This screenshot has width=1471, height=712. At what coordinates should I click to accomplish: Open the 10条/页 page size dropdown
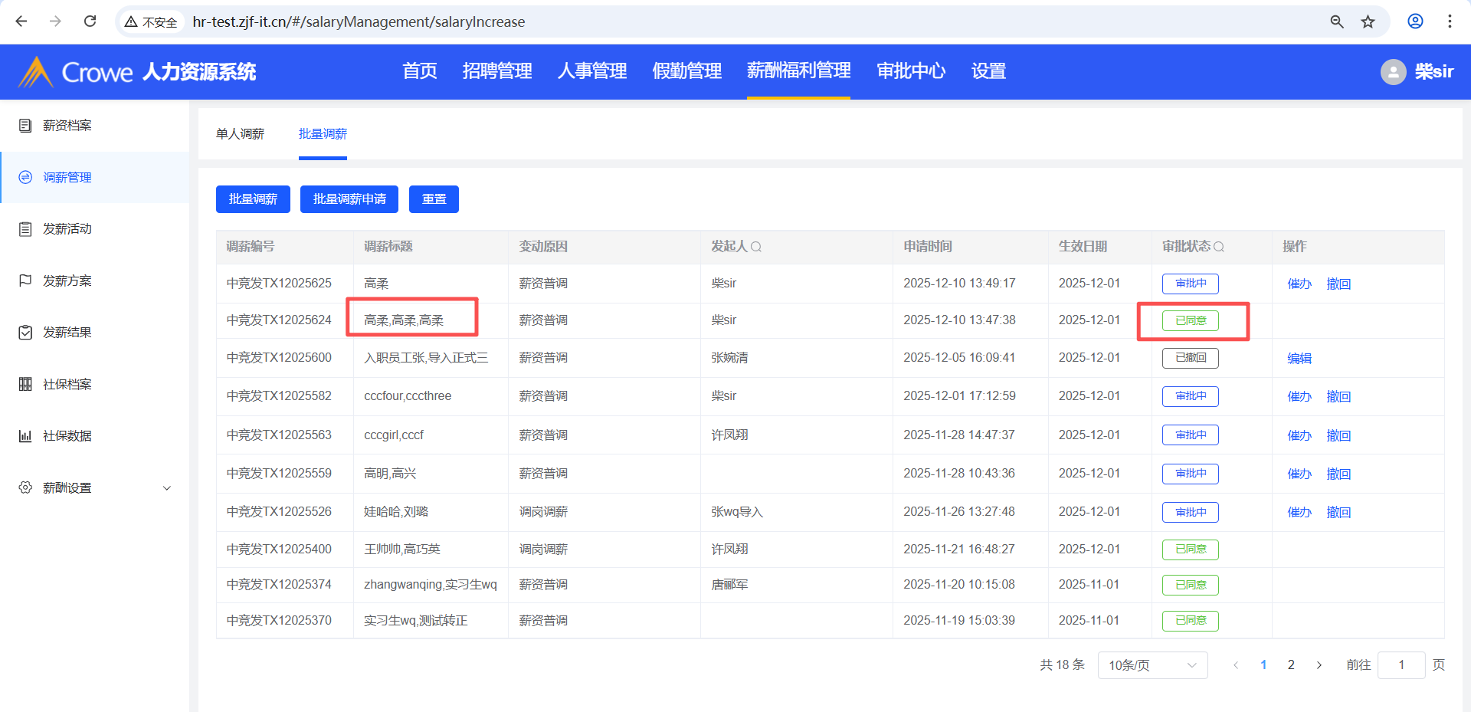1152,665
